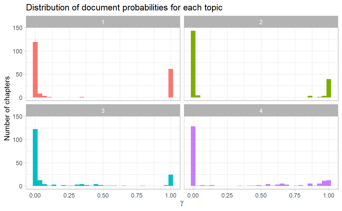The width and height of the screenshot is (342, 211).
Task: Click the green bar at 1.00 in topic 2
Action: [x=329, y=88]
